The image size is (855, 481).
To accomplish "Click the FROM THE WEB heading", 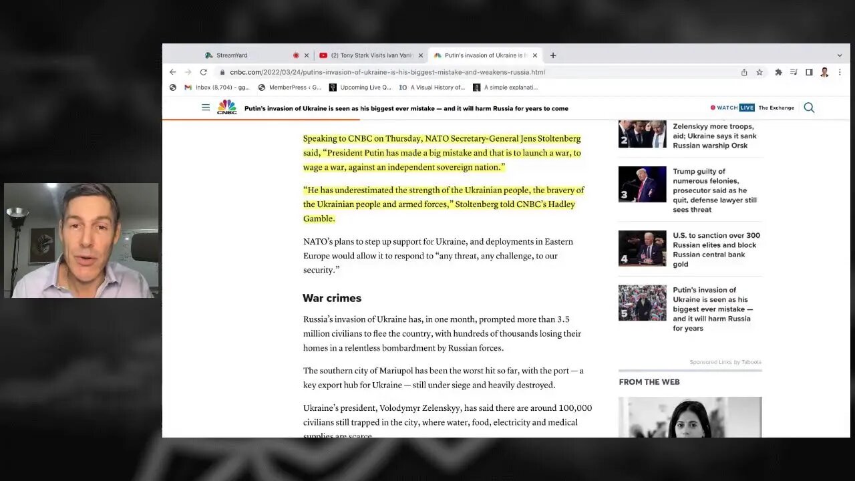I will 649,382.
